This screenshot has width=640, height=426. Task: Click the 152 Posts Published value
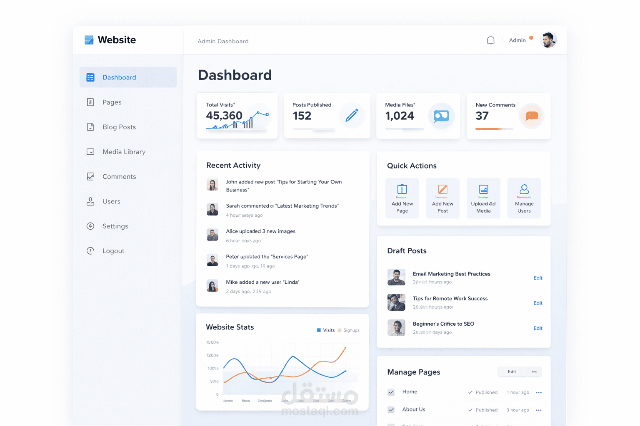click(x=302, y=116)
